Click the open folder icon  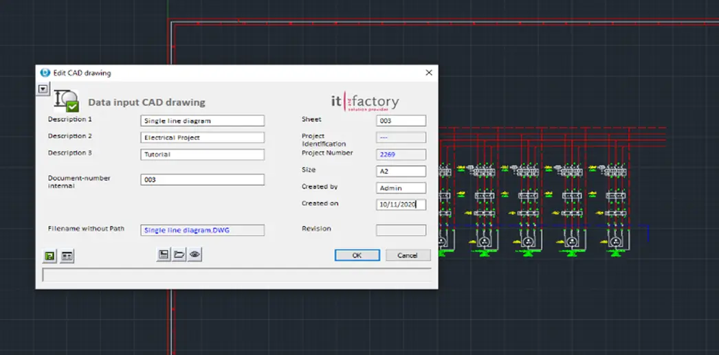(179, 254)
